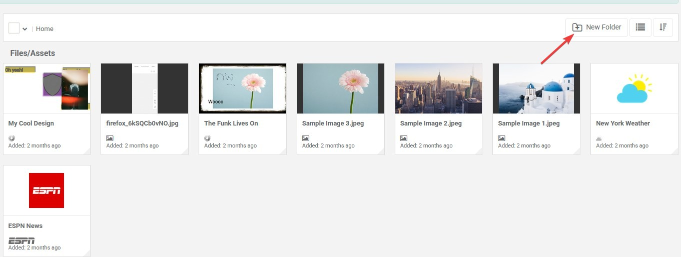Click the sort order icon
The height and width of the screenshot is (257, 681).
pyautogui.click(x=663, y=27)
